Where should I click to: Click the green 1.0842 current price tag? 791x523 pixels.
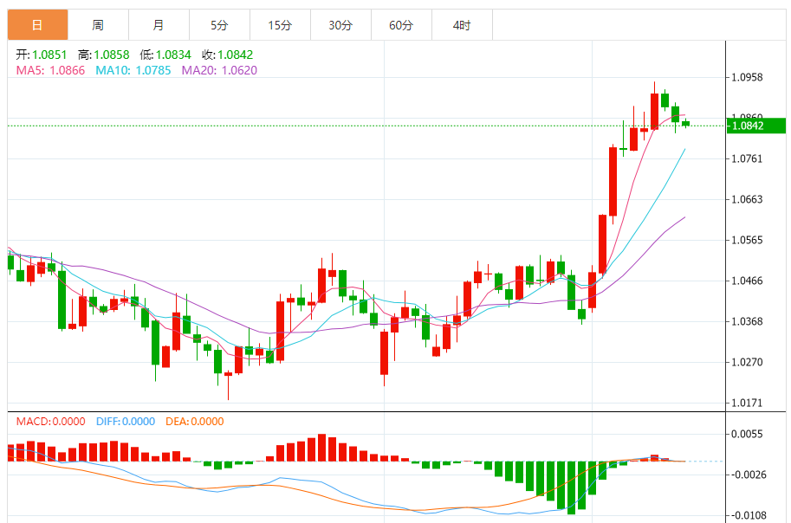756,126
